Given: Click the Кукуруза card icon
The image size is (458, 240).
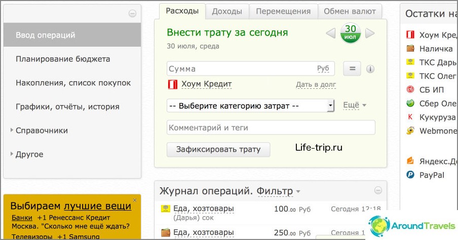Looking at the screenshot, I should (410, 117).
